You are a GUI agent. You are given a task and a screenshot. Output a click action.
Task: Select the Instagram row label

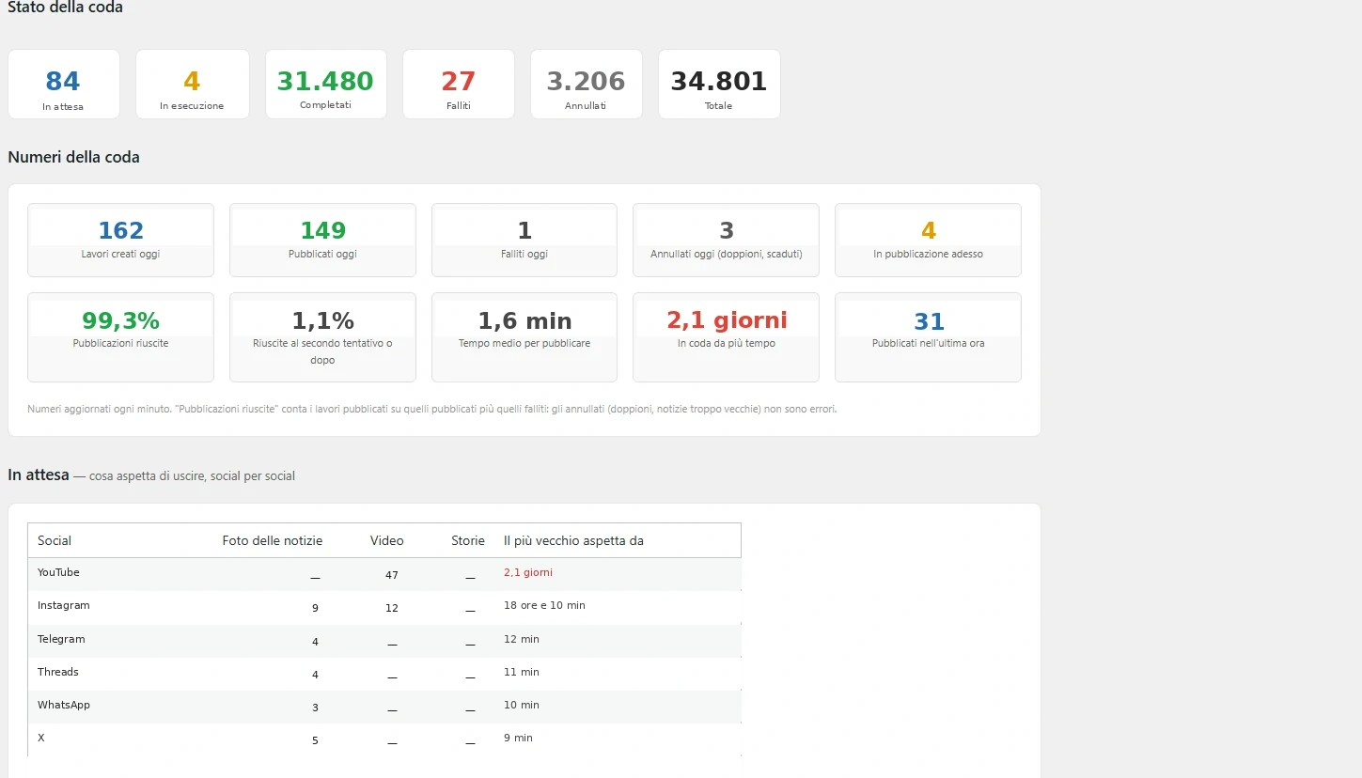64,605
